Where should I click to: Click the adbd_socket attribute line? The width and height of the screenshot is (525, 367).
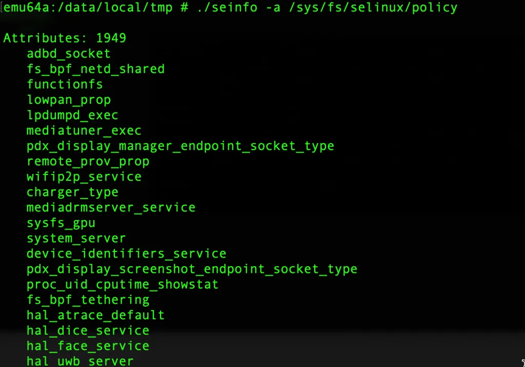pos(68,54)
